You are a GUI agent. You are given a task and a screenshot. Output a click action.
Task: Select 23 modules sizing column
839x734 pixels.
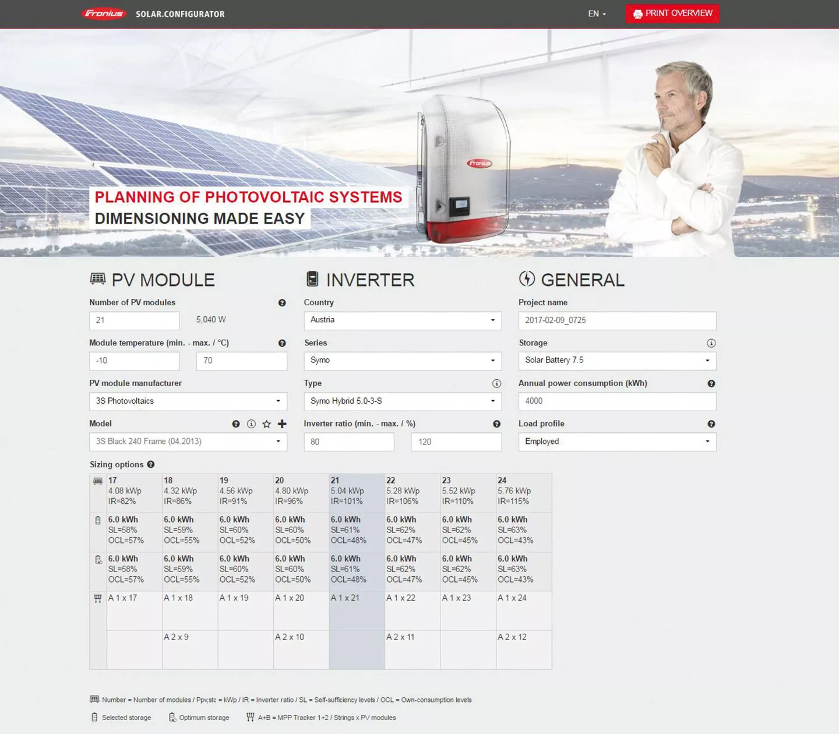(x=468, y=493)
